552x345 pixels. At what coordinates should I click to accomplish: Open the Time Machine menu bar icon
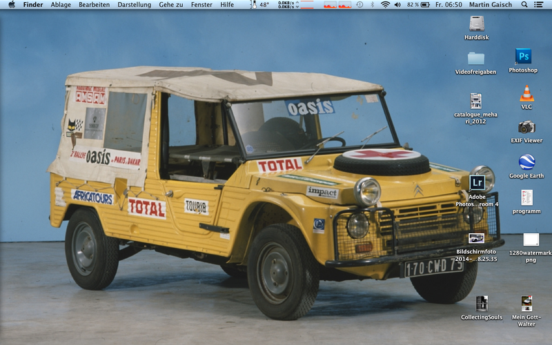pyautogui.click(x=359, y=5)
